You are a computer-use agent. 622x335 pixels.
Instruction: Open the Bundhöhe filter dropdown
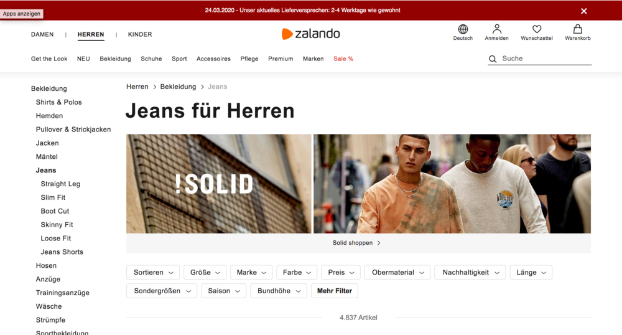point(279,291)
